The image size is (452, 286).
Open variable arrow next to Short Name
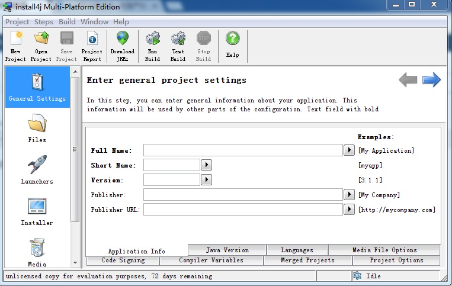pyautogui.click(x=206, y=165)
